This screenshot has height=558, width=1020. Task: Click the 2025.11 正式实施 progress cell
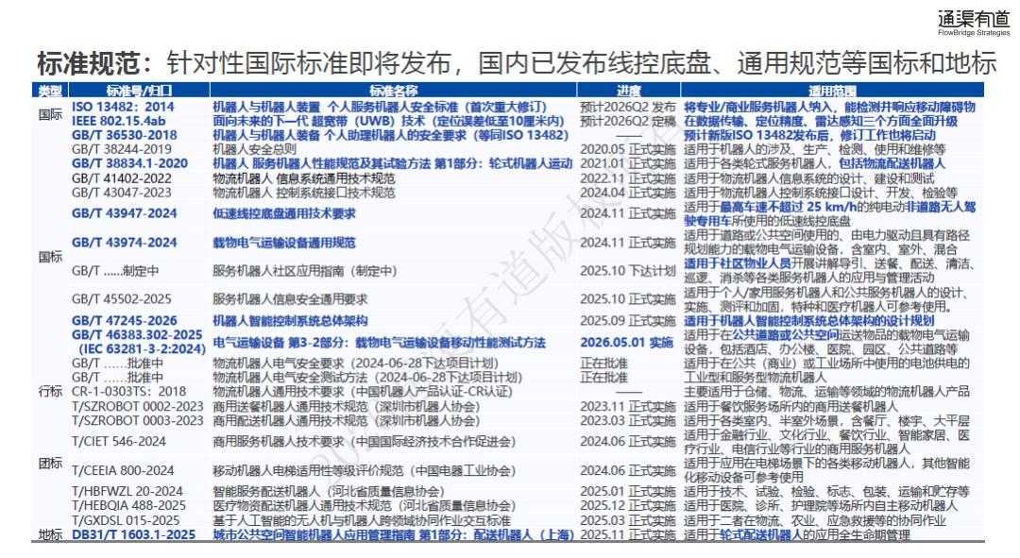628,534
